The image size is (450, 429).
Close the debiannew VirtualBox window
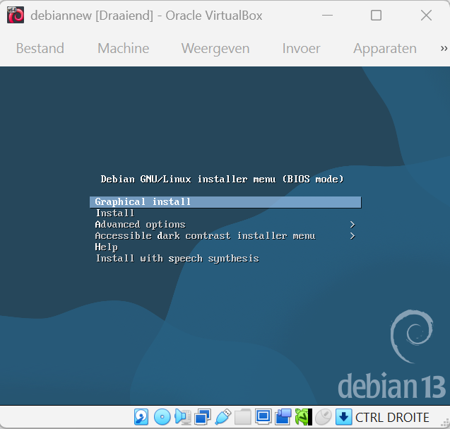pyautogui.click(x=426, y=16)
